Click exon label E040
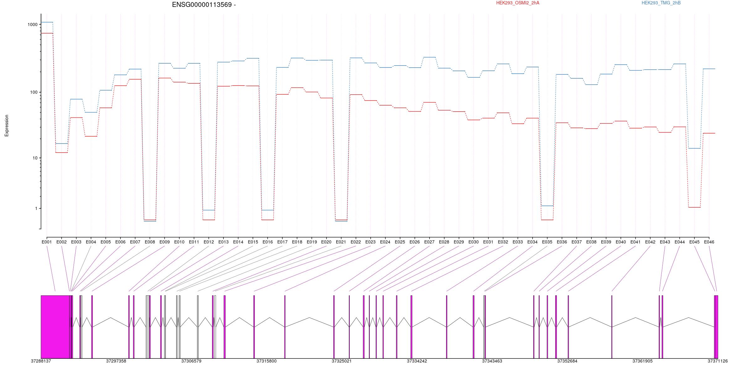752x376 pixels. pos(621,242)
